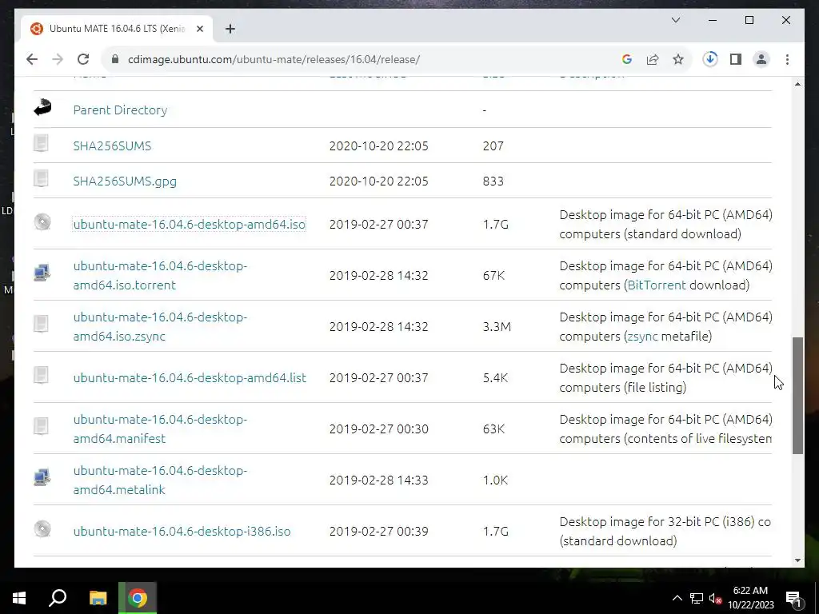Select the 3.3M size value
Viewport: 819px width, 614px height.
[x=497, y=326]
